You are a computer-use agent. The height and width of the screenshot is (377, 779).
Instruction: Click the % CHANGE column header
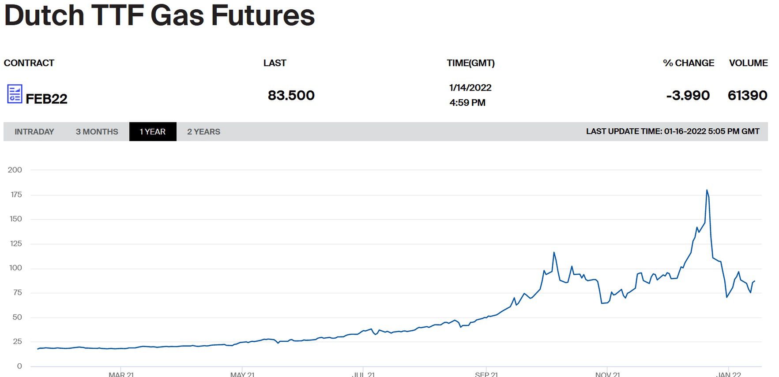point(688,63)
